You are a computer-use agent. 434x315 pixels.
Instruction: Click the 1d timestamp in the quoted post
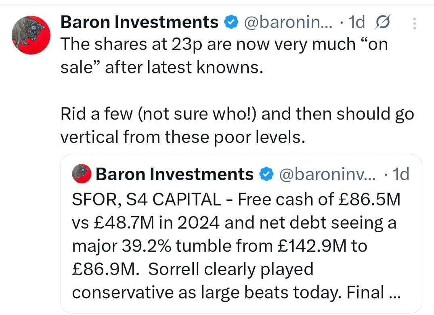pos(401,174)
